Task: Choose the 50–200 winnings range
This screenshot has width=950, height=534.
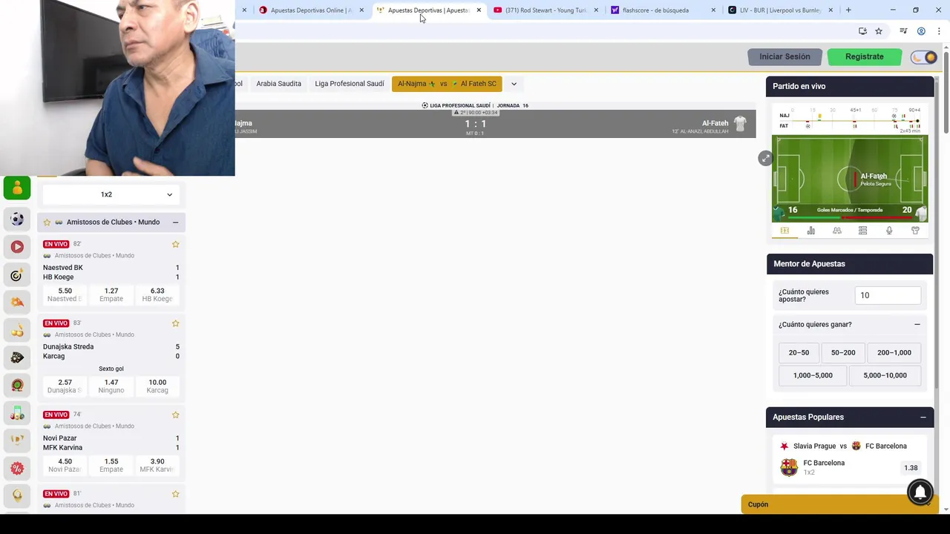Action: 843,353
